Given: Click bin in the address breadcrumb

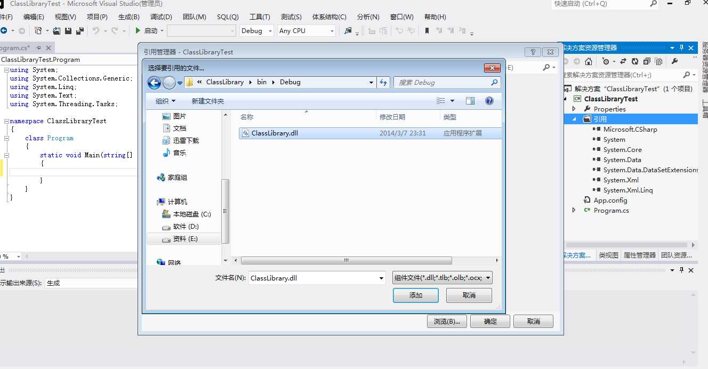Looking at the screenshot, I should pyautogui.click(x=262, y=82).
